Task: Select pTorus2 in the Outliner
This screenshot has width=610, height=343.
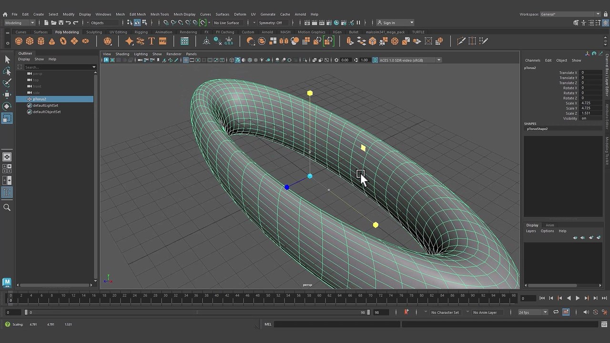Action: [x=55, y=99]
